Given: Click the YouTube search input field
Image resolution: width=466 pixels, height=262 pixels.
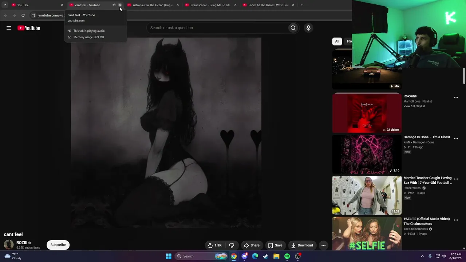Looking at the screenshot, I should [x=217, y=28].
